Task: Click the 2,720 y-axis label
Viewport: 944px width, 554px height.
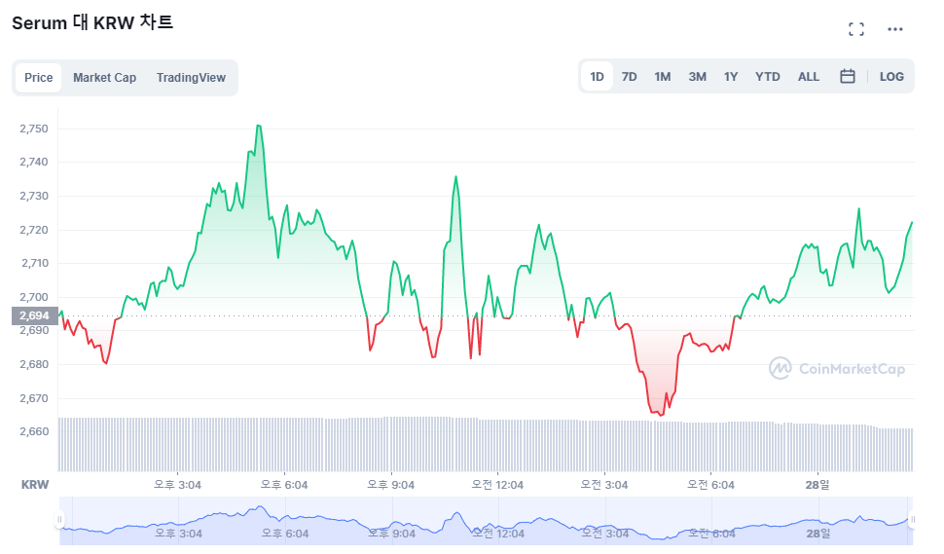Action: (34, 230)
